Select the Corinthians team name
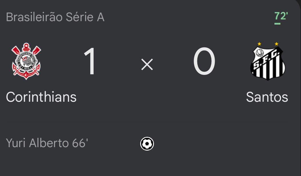The image size is (301, 176). pos(41,97)
